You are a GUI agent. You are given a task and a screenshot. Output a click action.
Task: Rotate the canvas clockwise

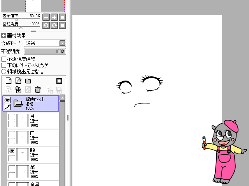[54, 26]
